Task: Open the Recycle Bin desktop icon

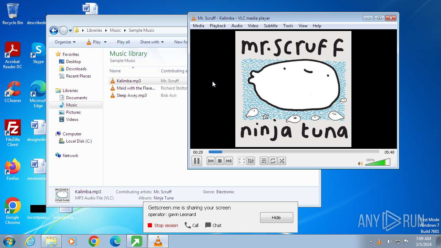Action: [x=13, y=14]
